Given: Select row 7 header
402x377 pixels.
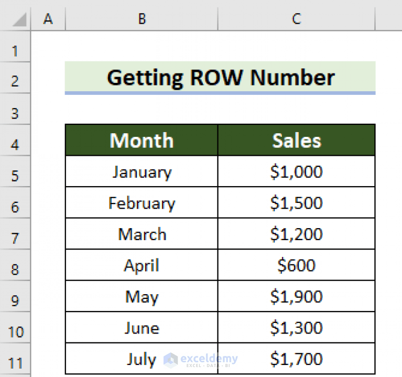Looking at the screenshot, I should (15, 234).
